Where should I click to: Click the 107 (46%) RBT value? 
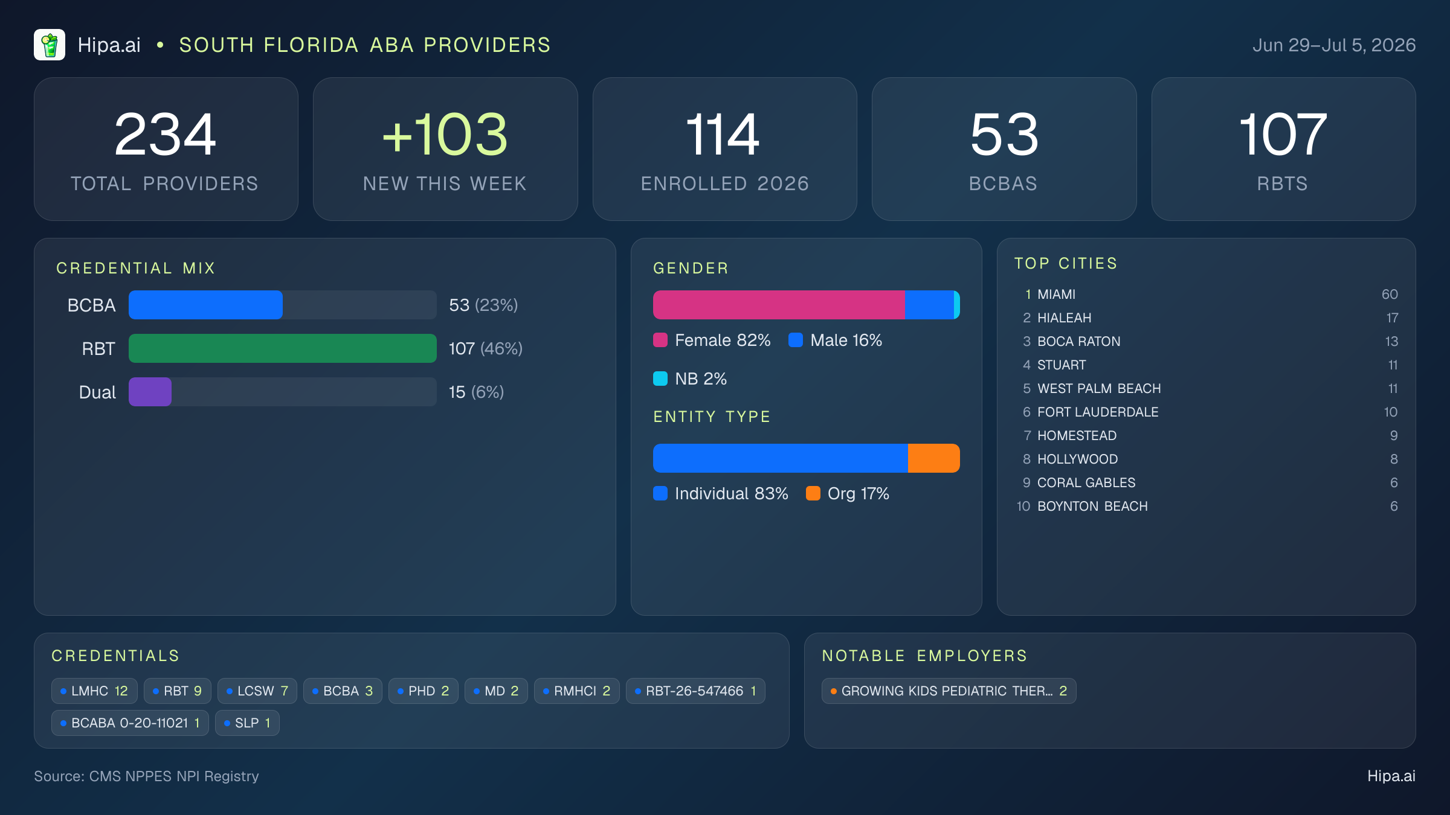click(486, 348)
